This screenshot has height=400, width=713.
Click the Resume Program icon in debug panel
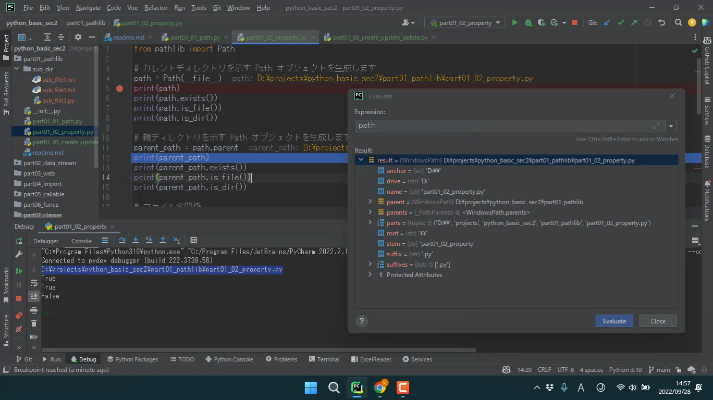[19, 271]
